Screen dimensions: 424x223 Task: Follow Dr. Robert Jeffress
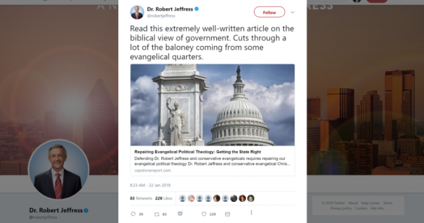tap(270, 12)
